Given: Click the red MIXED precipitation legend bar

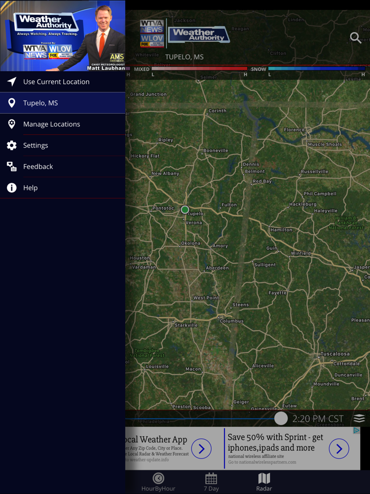Looking at the screenshot, I should (199, 68).
